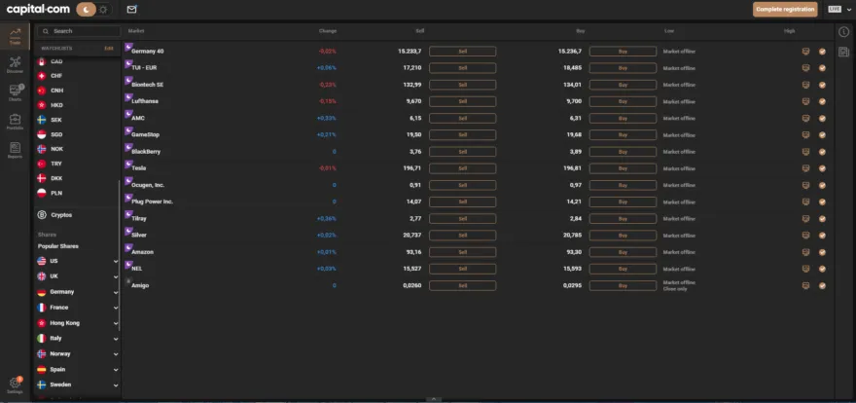Open the info panel icon on right
This screenshot has width=856, height=403.
pos(844,32)
